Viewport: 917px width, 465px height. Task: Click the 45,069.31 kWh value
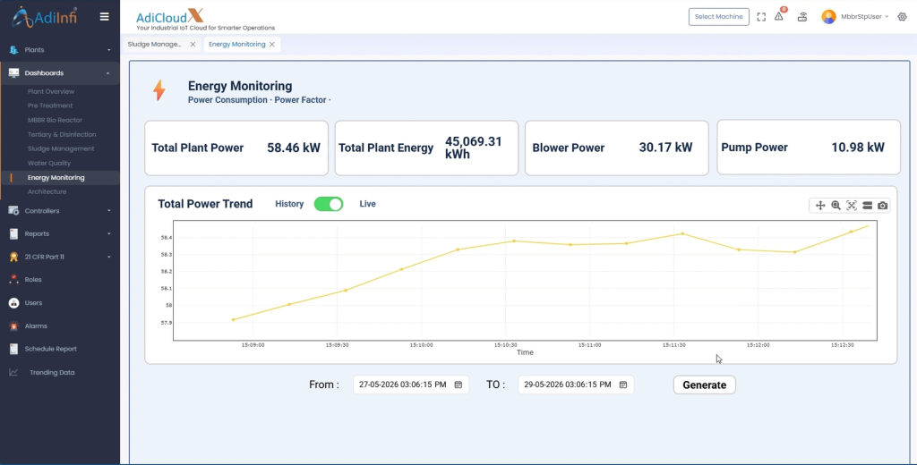click(x=474, y=148)
